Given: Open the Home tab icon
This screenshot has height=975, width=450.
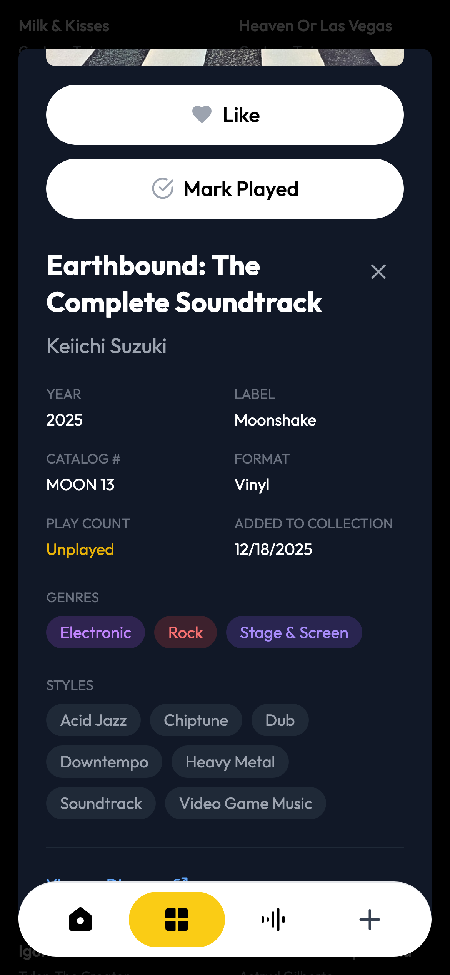Looking at the screenshot, I should pos(80,920).
